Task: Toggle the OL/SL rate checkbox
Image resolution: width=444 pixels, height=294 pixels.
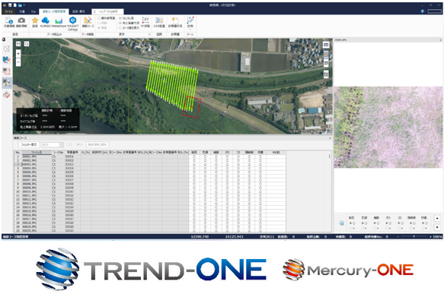Action: pyautogui.click(x=120, y=18)
